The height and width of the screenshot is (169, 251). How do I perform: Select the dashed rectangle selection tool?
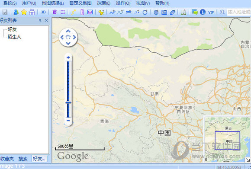click(63, 12)
